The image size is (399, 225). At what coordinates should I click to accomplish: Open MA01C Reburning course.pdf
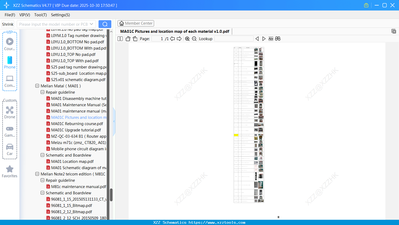(x=75, y=124)
